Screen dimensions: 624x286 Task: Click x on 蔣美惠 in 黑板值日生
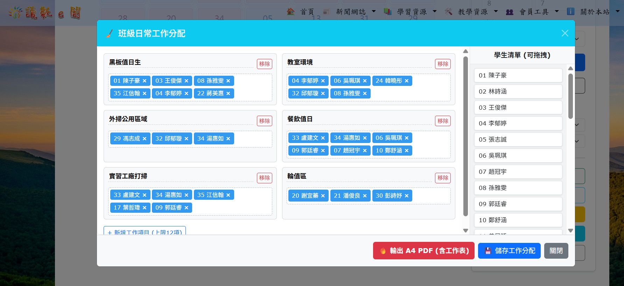pos(228,94)
